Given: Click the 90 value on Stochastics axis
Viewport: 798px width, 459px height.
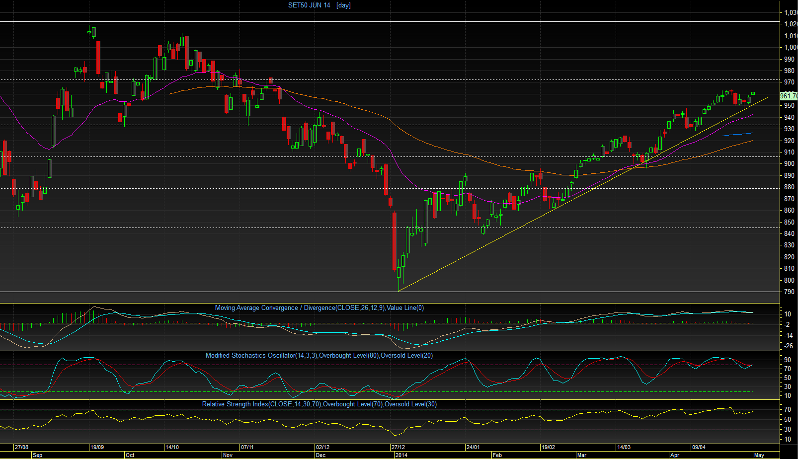Looking at the screenshot, I should point(788,360).
